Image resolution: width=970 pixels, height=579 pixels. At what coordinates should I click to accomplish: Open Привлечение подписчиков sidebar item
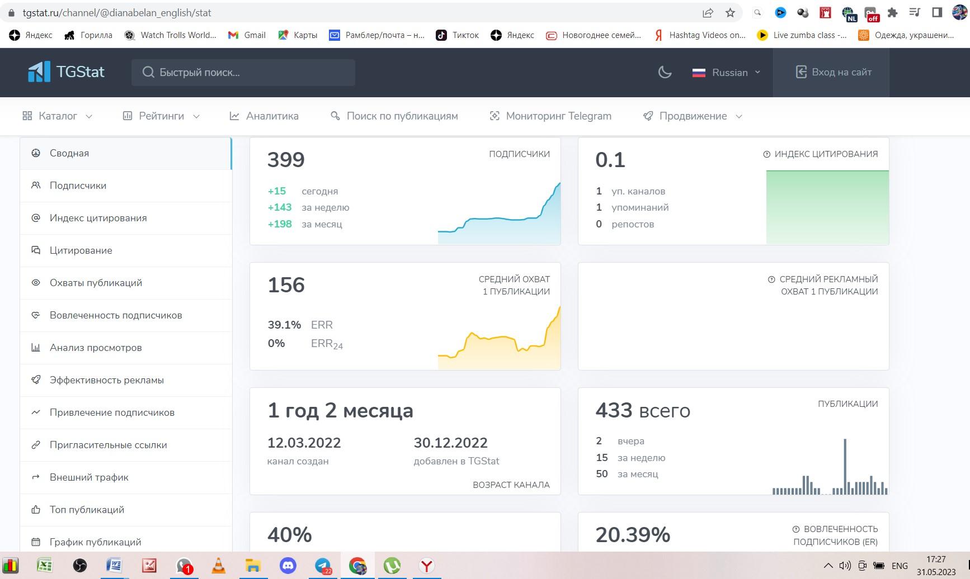click(x=126, y=412)
